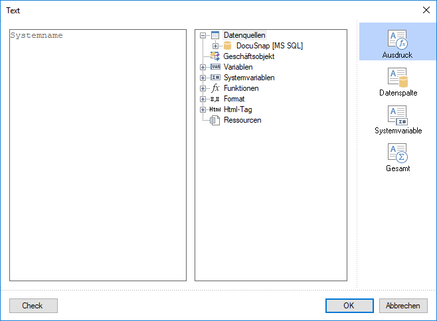Image resolution: width=437 pixels, height=321 pixels.
Task: Click the Geschäftsobjekt tree icon
Action: click(215, 56)
